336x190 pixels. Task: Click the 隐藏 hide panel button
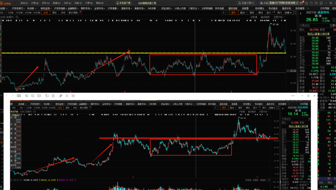(x=288, y=13)
